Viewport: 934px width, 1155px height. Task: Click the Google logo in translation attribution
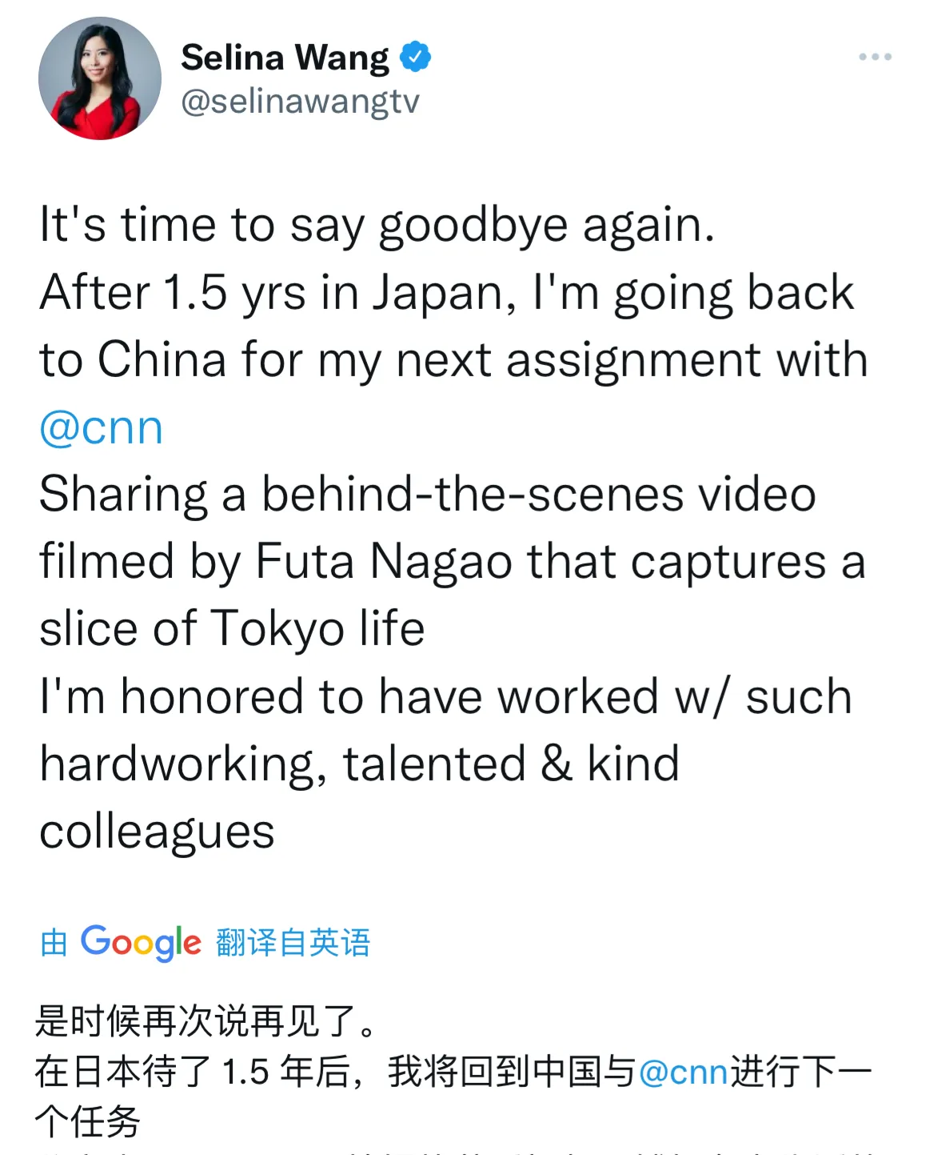tap(141, 943)
